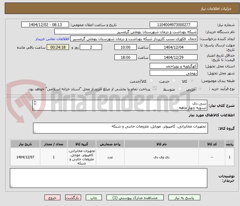
Task: Click resize handle of description box
Action: tap(34, 109)
